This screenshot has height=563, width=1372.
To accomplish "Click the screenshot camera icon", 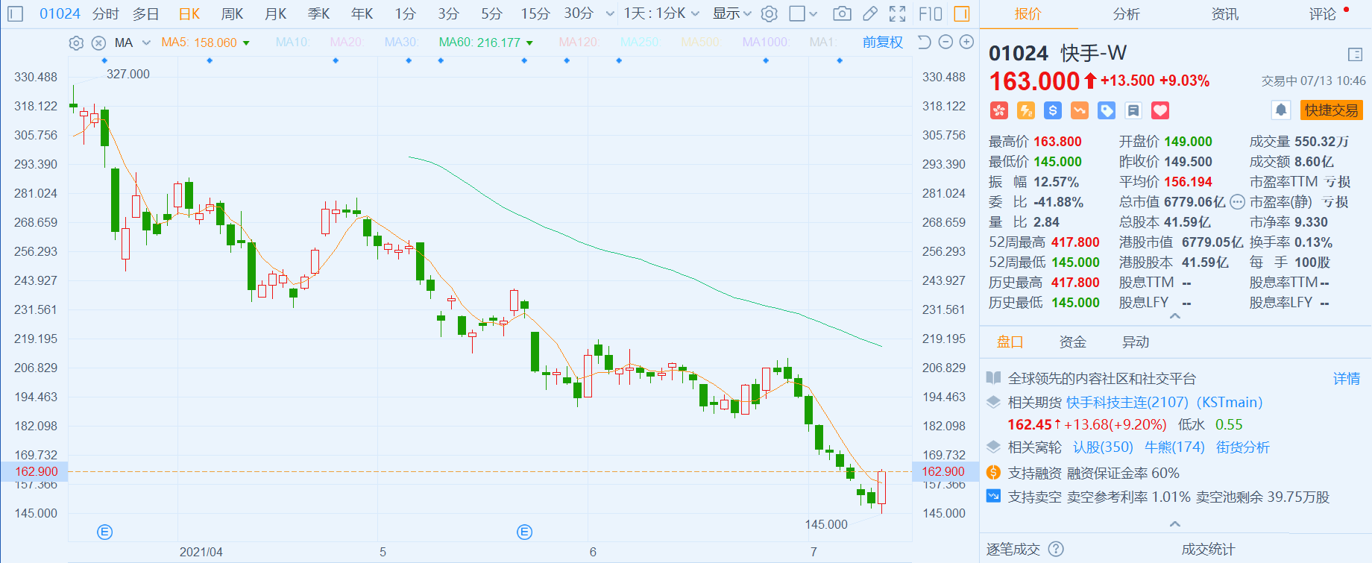I will point(842,13).
